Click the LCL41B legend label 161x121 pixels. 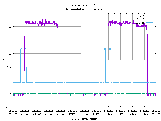pyautogui.click(x=140, y=19)
